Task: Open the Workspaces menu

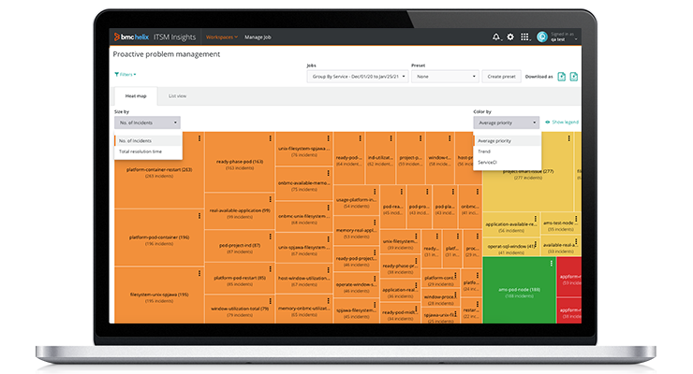Action: [x=221, y=36]
